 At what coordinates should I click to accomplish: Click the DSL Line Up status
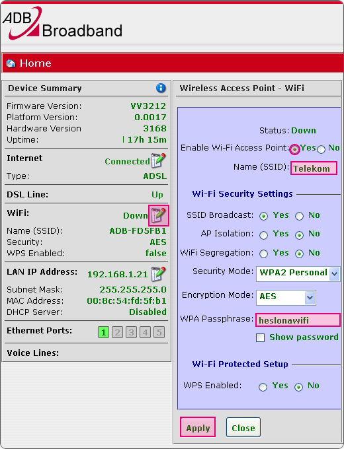[157, 195]
